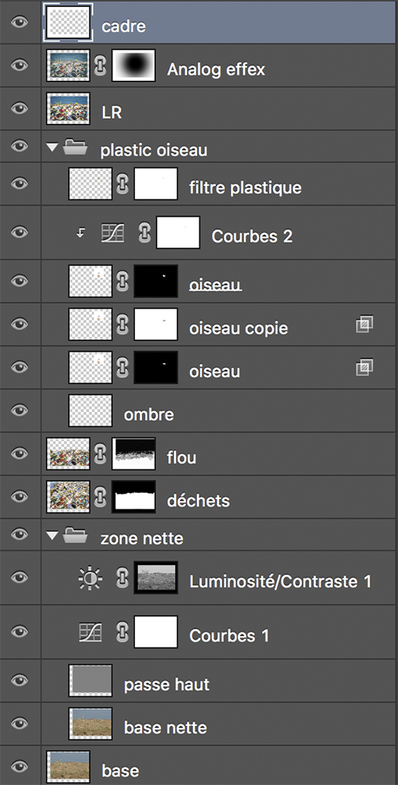Collapse the zone nette group
The height and width of the screenshot is (785, 398).
50,537
